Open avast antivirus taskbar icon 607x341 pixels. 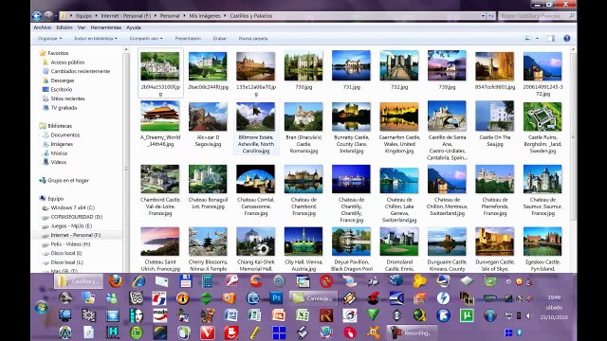(x=374, y=332)
